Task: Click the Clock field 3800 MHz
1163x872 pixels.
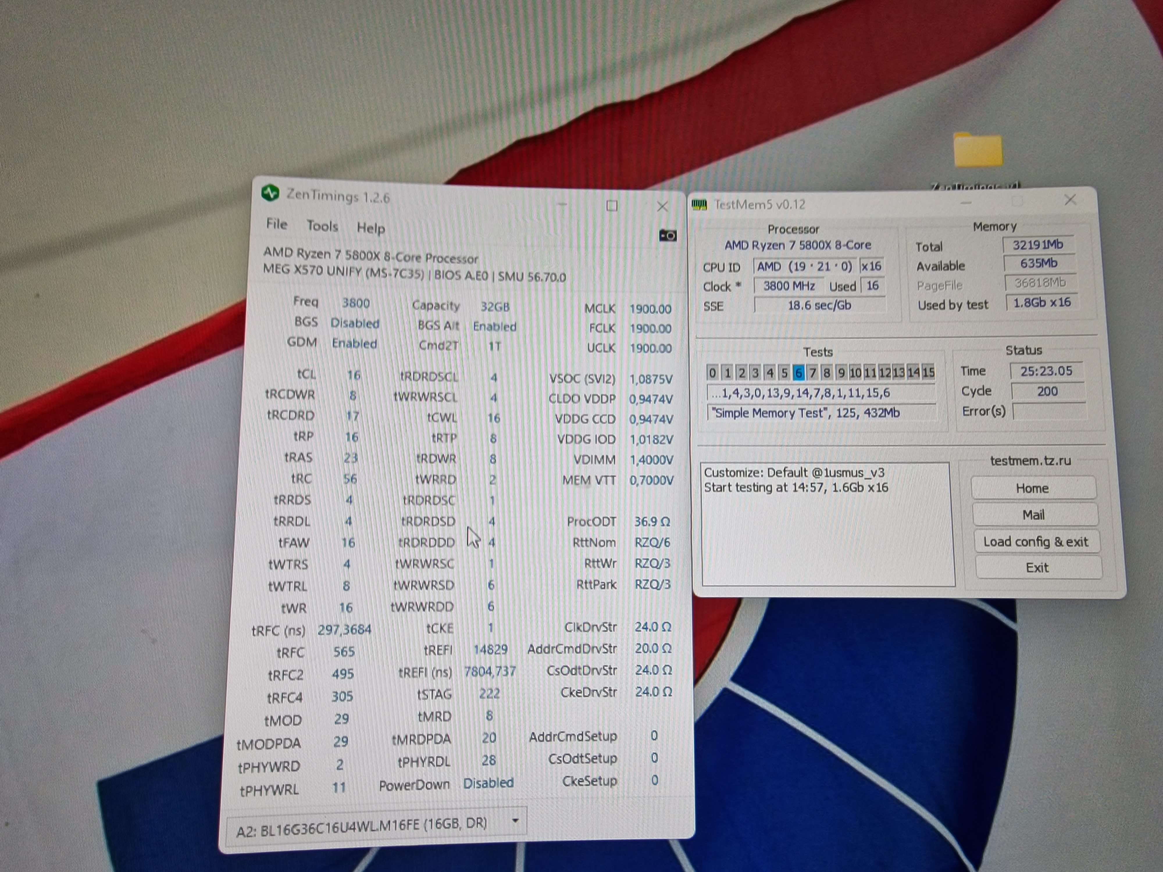Action: pyautogui.click(x=789, y=286)
